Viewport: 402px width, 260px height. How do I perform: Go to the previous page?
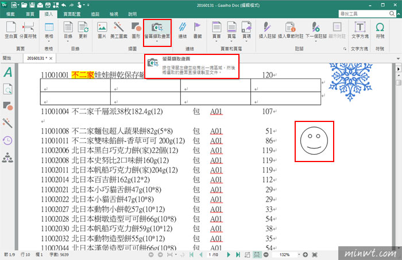point(201,255)
